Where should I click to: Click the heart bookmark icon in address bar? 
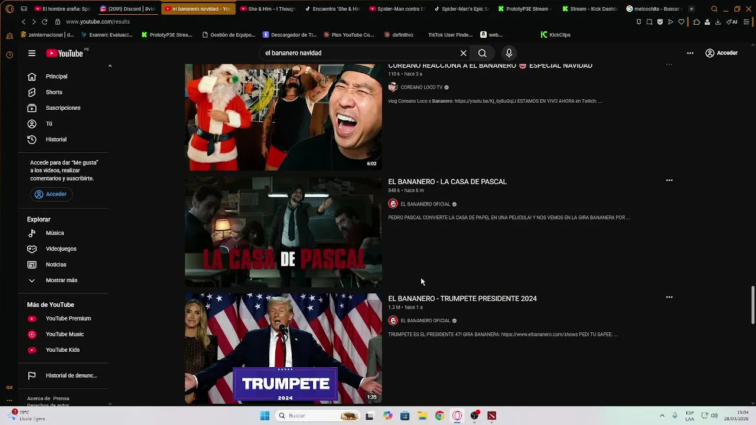click(681, 22)
